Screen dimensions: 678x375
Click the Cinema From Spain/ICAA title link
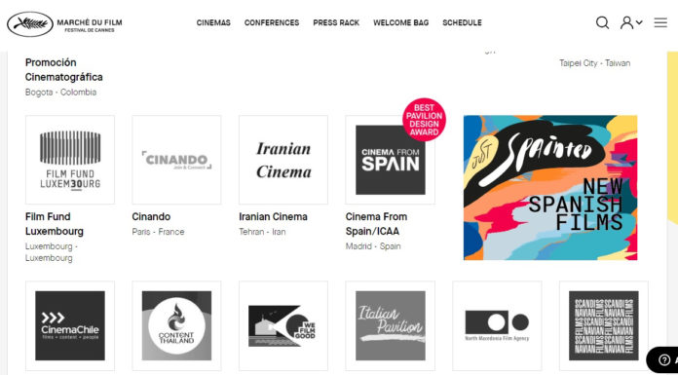click(x=376, y=224)
